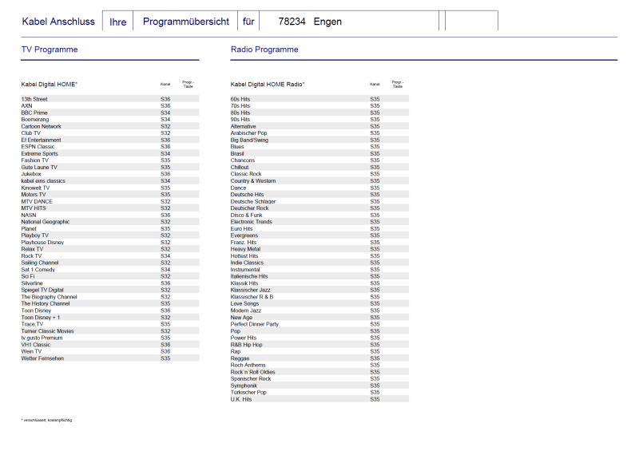The height and width of the screenshot is (451, 639).
Task: Select '60s Hits' radio row
Action: 319,99
